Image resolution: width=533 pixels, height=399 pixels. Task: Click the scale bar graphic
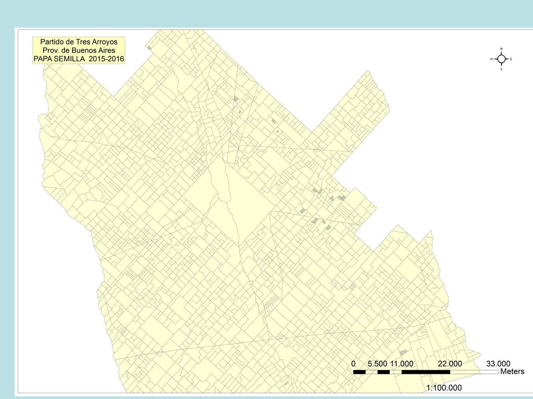pos(426,372)
